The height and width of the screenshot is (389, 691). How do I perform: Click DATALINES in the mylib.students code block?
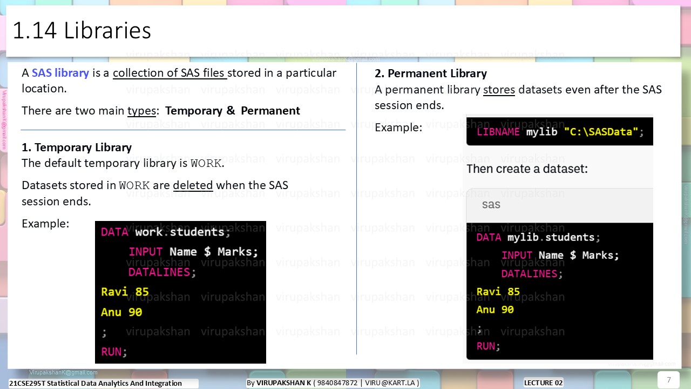532,273
